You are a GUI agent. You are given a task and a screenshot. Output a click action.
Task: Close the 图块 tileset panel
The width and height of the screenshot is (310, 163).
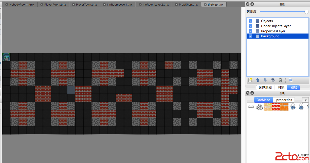(248, 93)
